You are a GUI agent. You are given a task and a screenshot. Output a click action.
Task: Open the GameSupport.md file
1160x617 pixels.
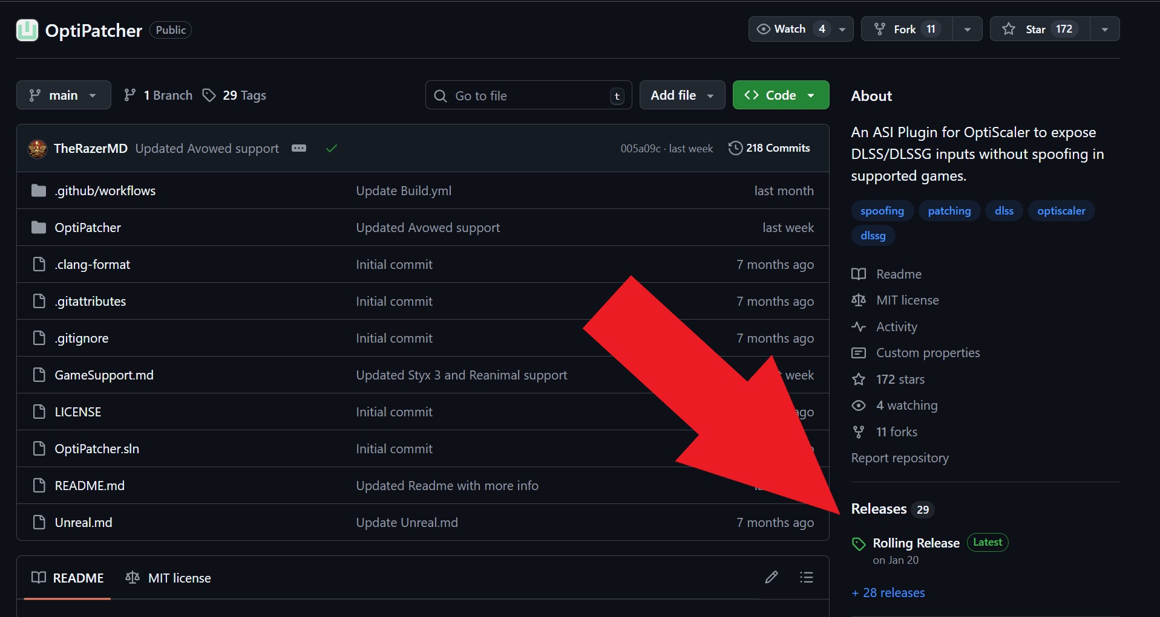[x=104, y=375]
